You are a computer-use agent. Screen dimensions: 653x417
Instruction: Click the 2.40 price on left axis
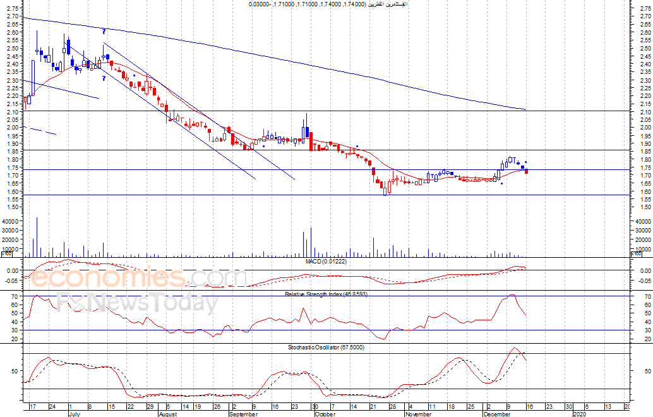[x=13, y=64]
